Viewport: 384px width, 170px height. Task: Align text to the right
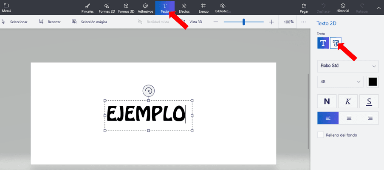point(370,118)
